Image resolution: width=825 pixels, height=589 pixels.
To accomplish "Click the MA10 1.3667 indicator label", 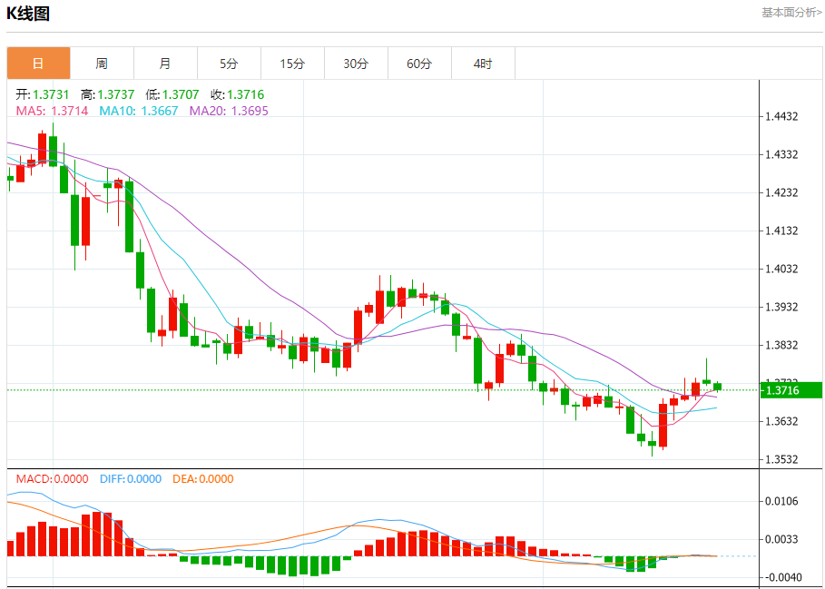I will 139,111.
